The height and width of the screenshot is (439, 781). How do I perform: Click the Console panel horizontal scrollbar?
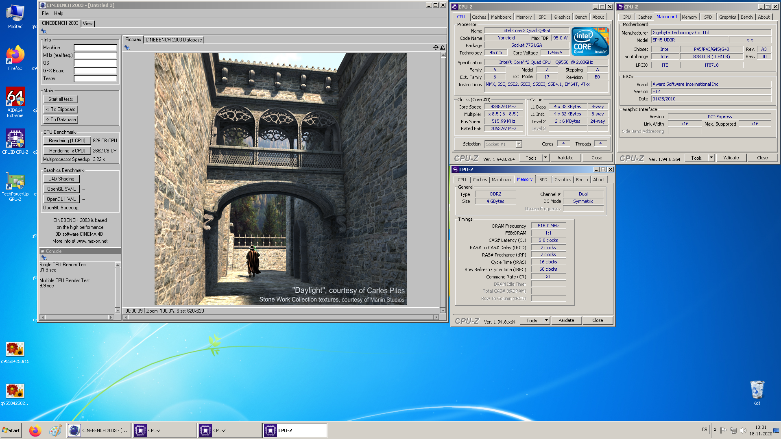tap(77, 317)
